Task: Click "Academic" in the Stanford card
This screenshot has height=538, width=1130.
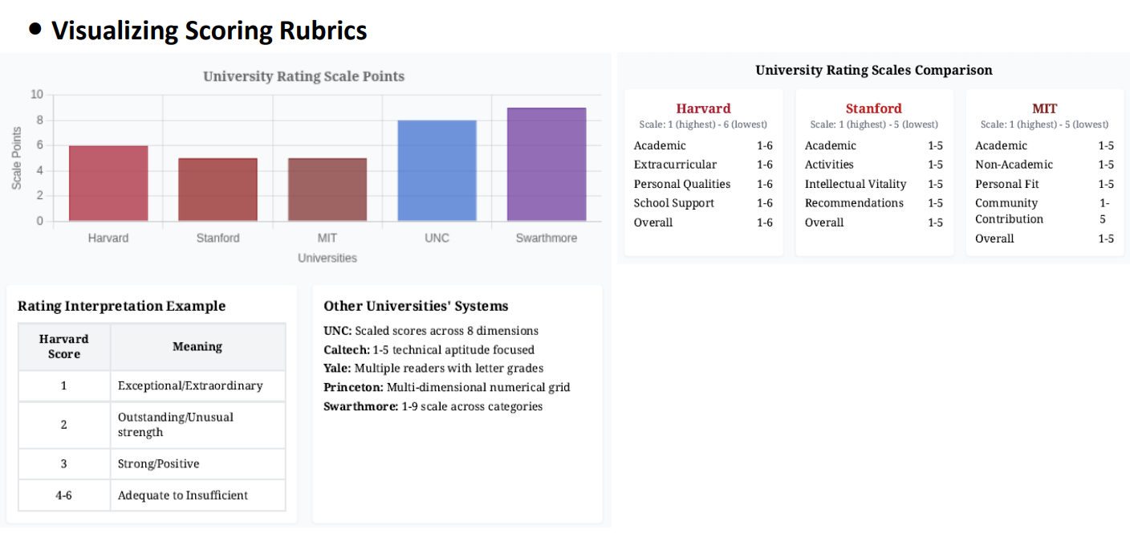Action: [831, 145]
